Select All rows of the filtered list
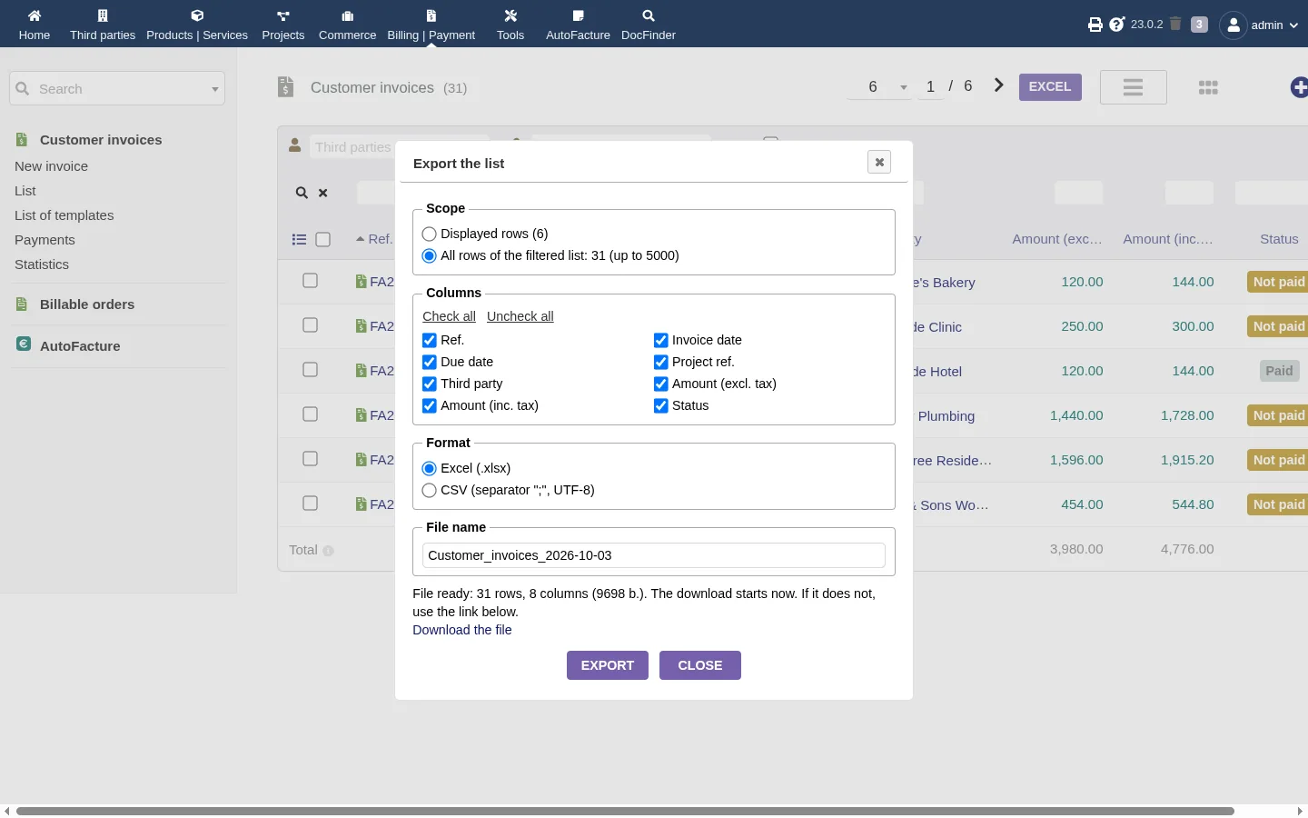This screenshot has width=1308, height=818. (430, 255)
